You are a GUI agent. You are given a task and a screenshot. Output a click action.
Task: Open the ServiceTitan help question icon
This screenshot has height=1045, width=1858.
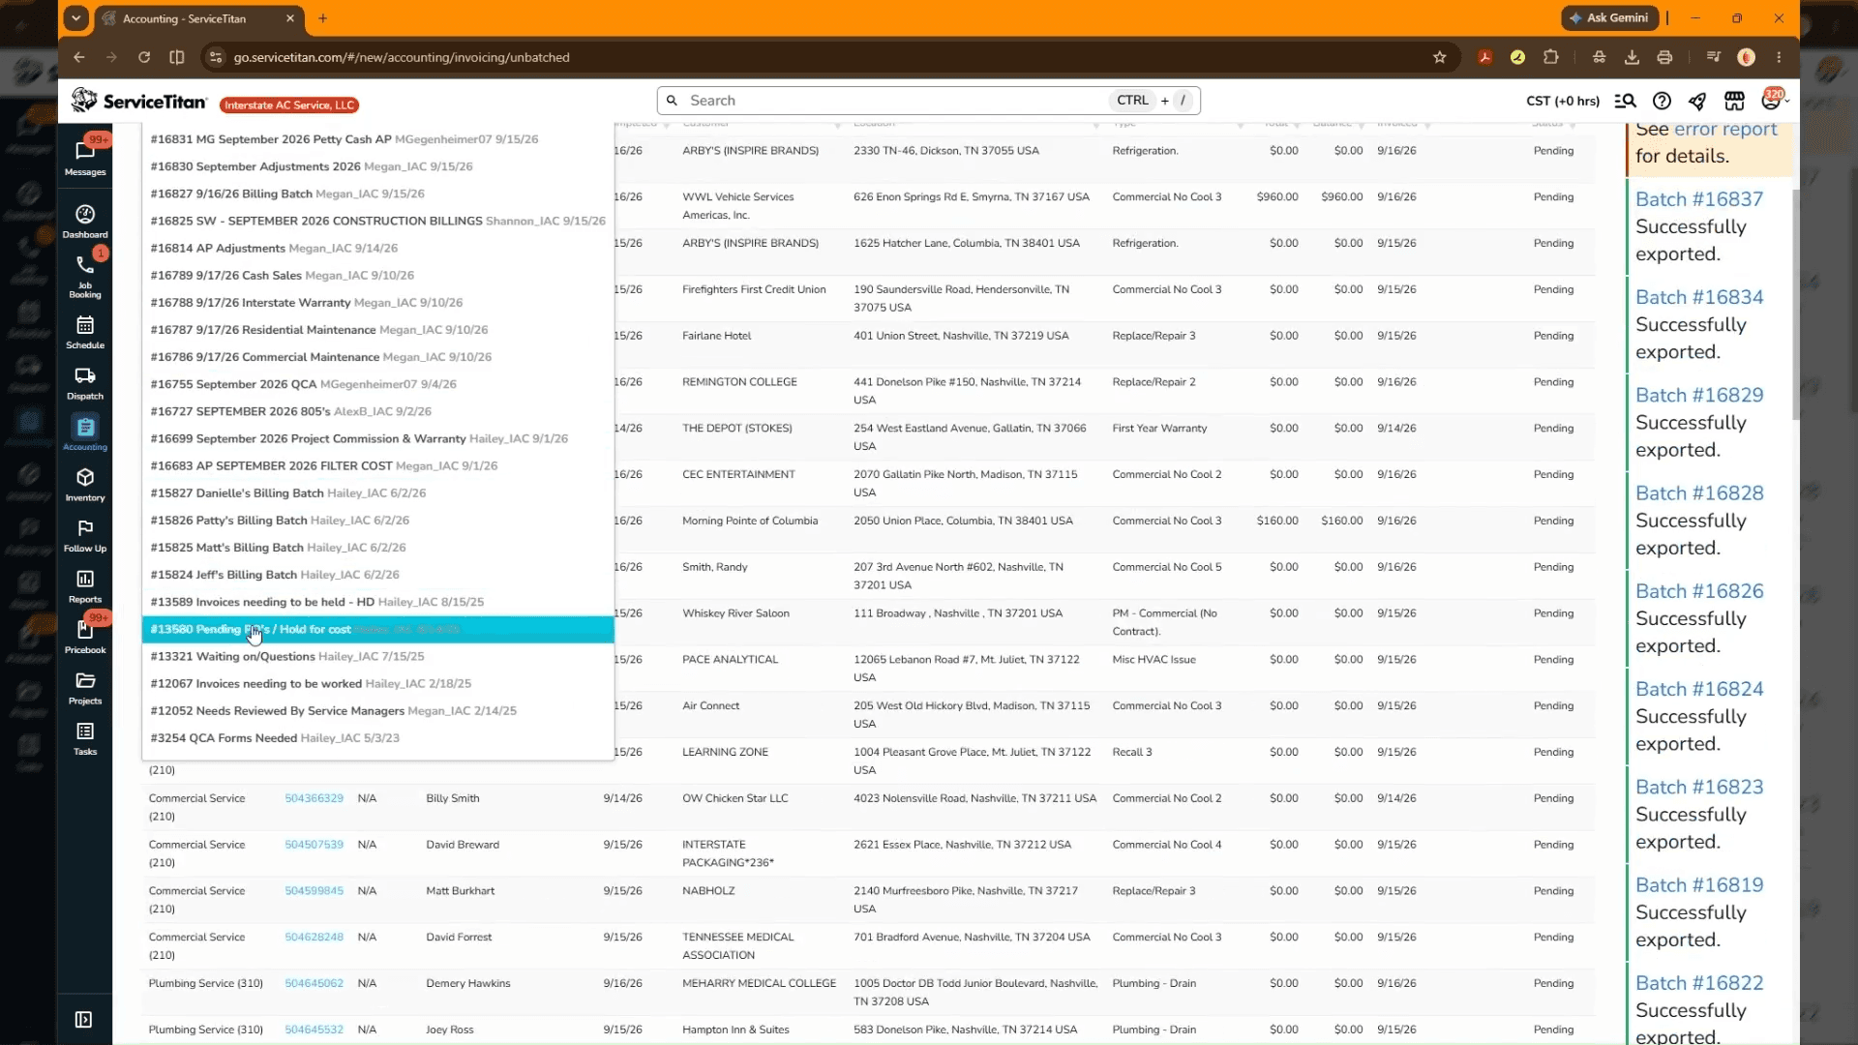coord(1662,101)
